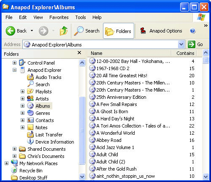Click disc icon for After the Gold Rush
The image size is (211, 182).
[x=92, y=168]
